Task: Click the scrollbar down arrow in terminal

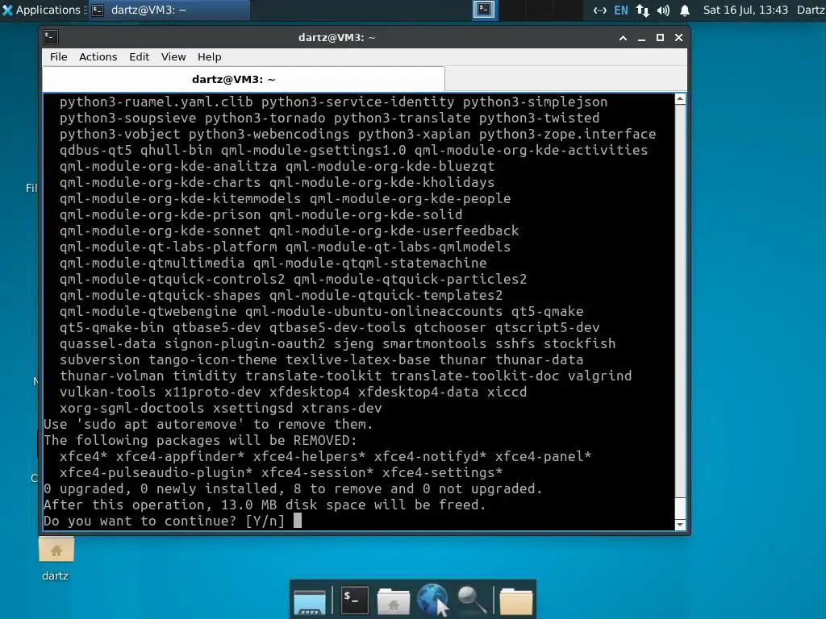Action: tap(680, 525)
